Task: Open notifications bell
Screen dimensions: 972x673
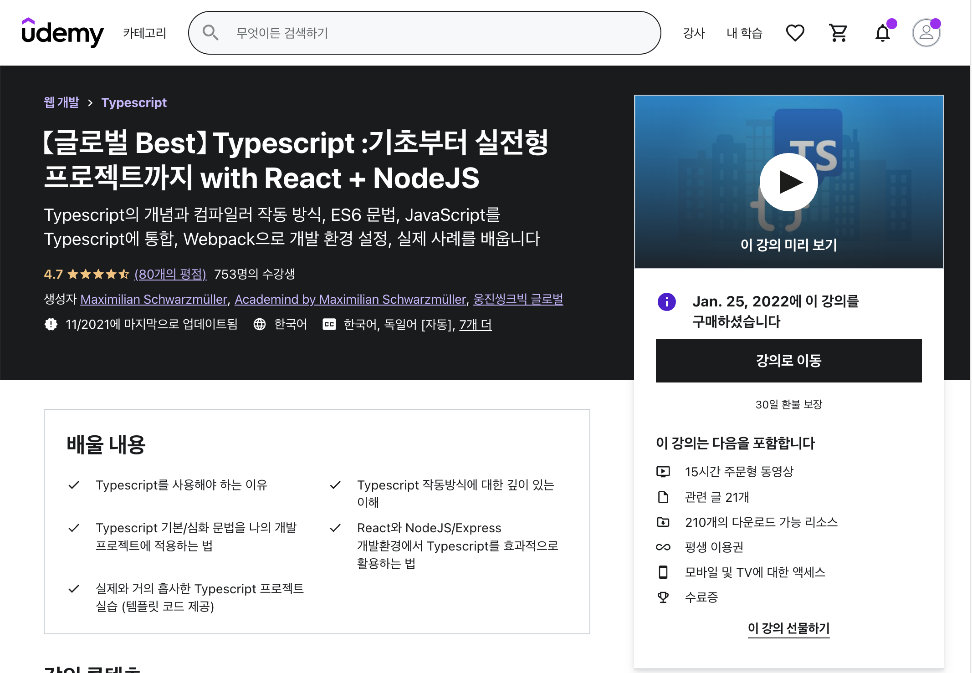Action: (x=882, y=33)
